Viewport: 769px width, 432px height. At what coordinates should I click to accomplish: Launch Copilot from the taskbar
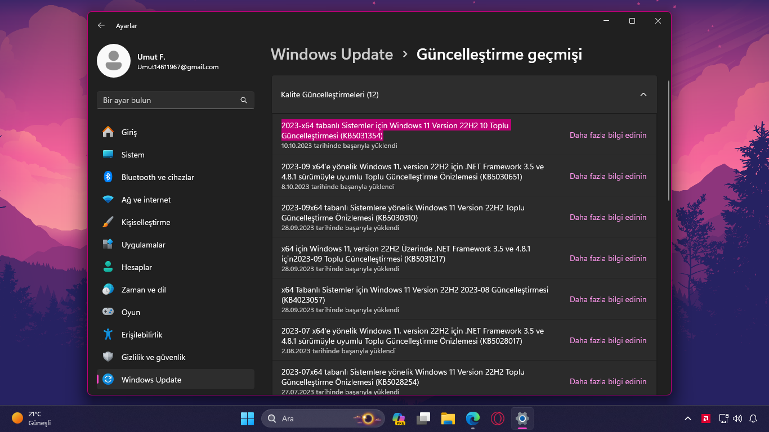399,418
